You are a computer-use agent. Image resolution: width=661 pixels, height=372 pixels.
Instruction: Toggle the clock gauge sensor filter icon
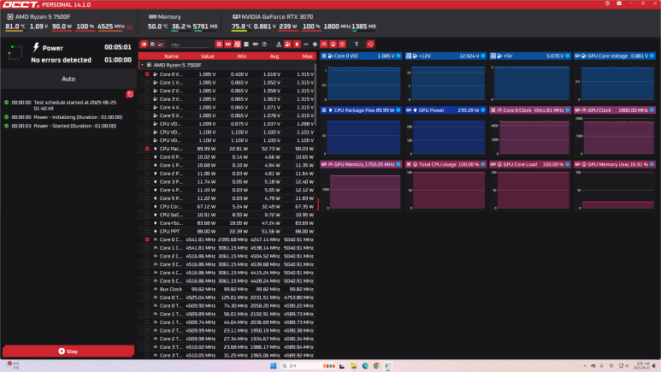(324, 44)
